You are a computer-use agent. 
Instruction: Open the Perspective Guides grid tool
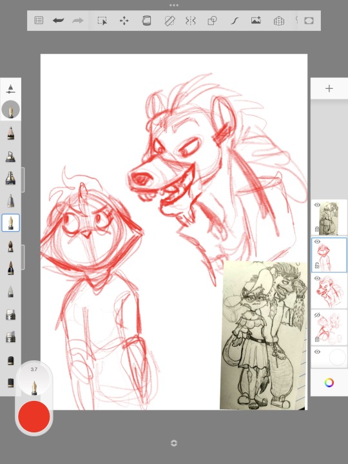click(x=279, y=21)
